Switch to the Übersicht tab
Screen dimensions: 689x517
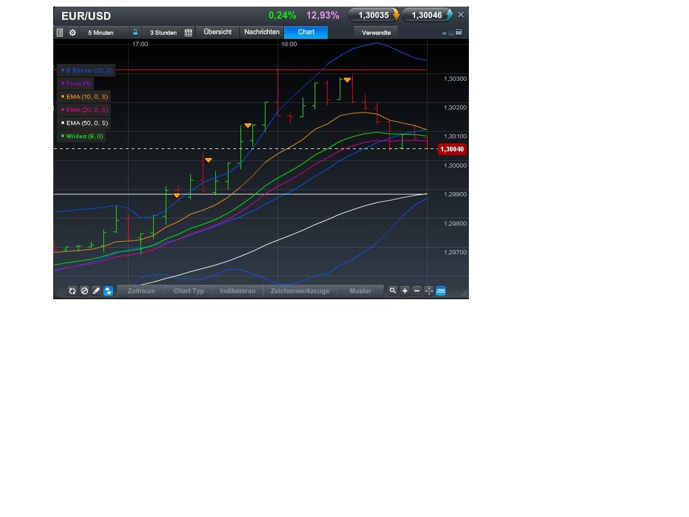217,32
